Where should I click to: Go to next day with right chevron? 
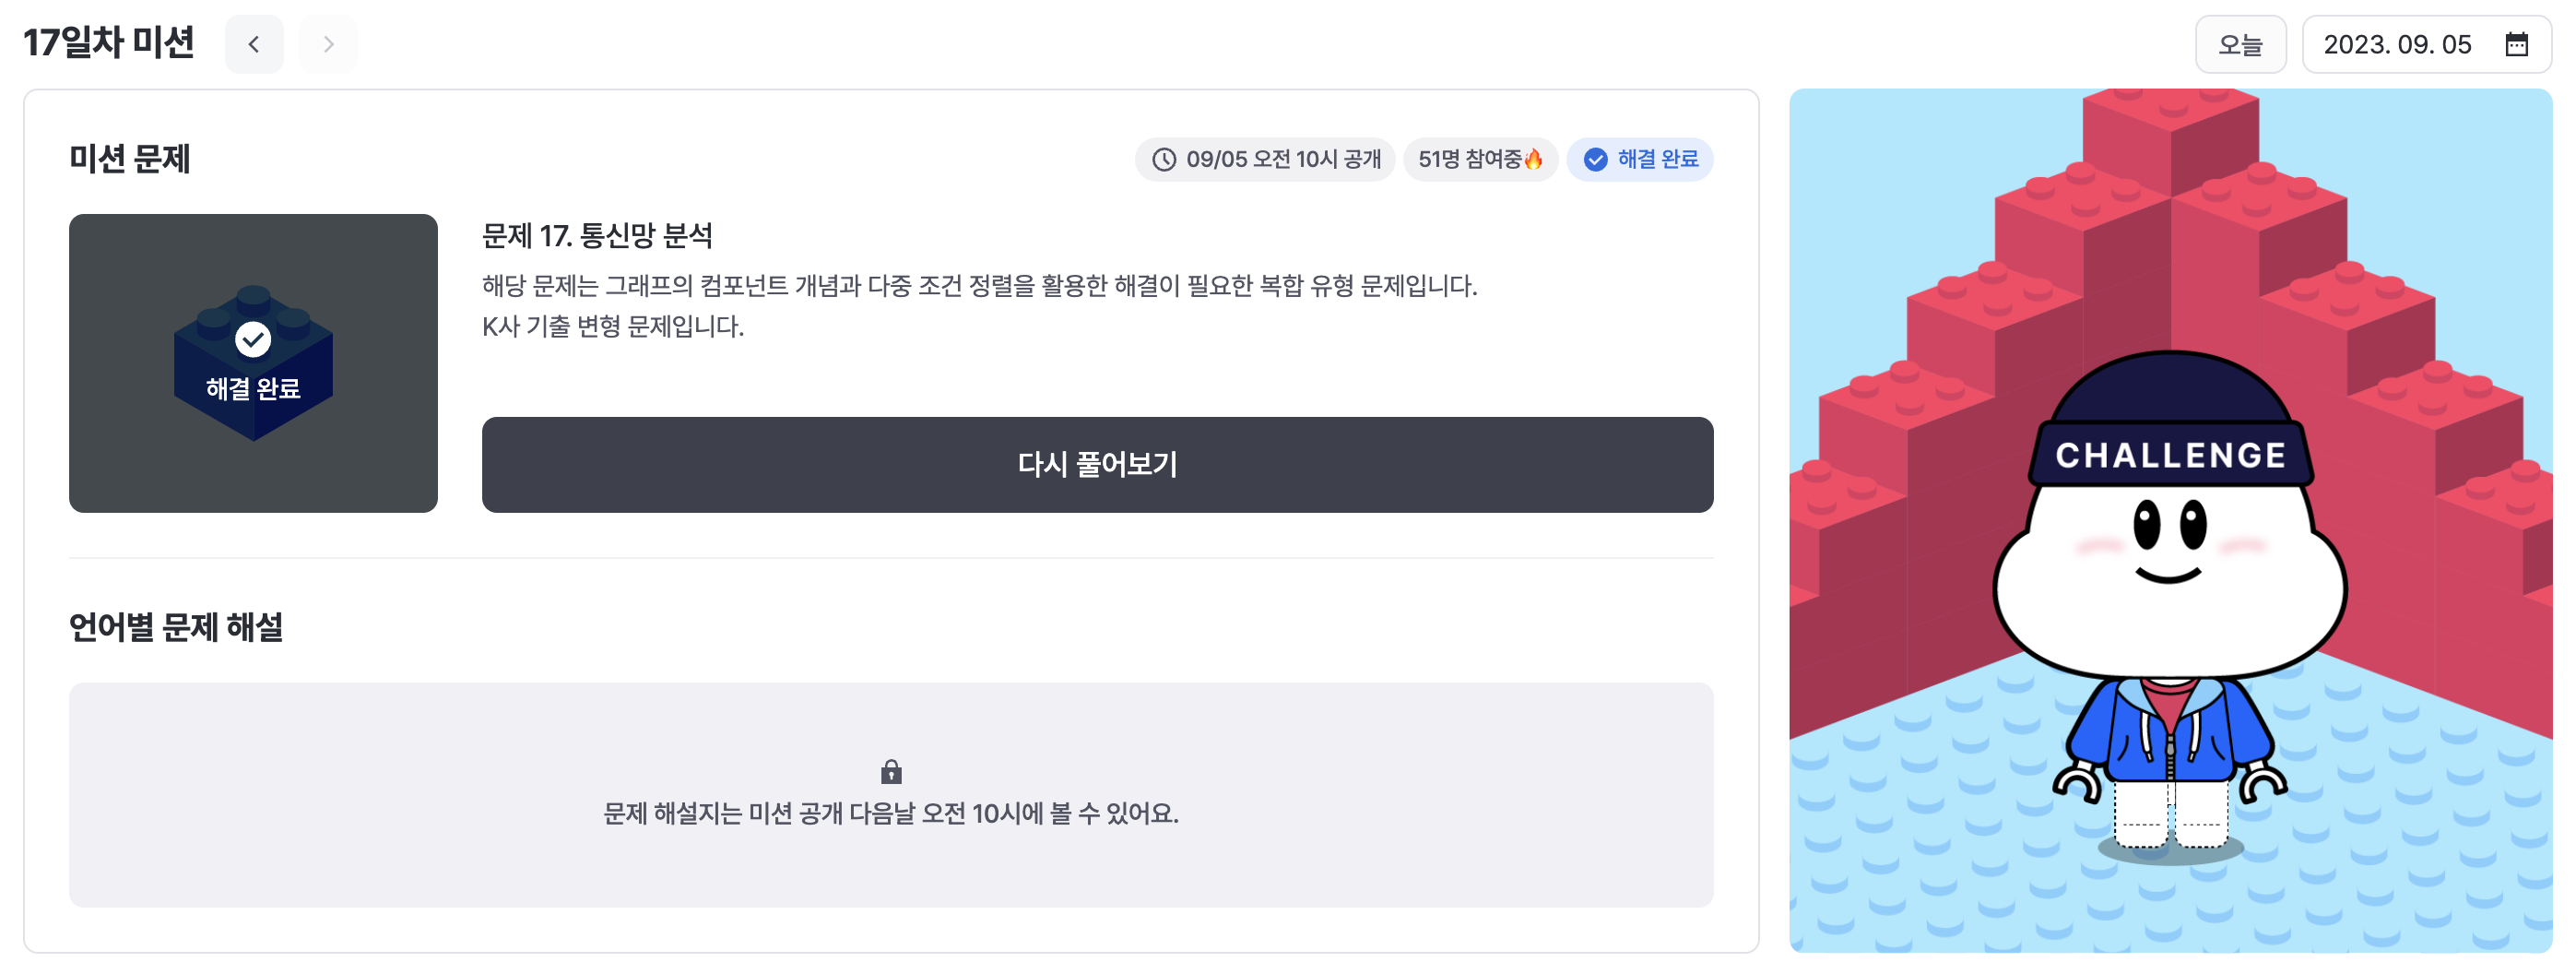tap(328, 43)
